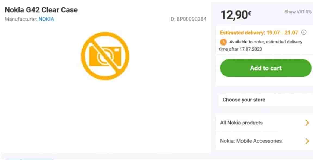The width and height of the screenshot is (317, 160).
Task: Click the 12,90€ price
Action: [236, 15]
